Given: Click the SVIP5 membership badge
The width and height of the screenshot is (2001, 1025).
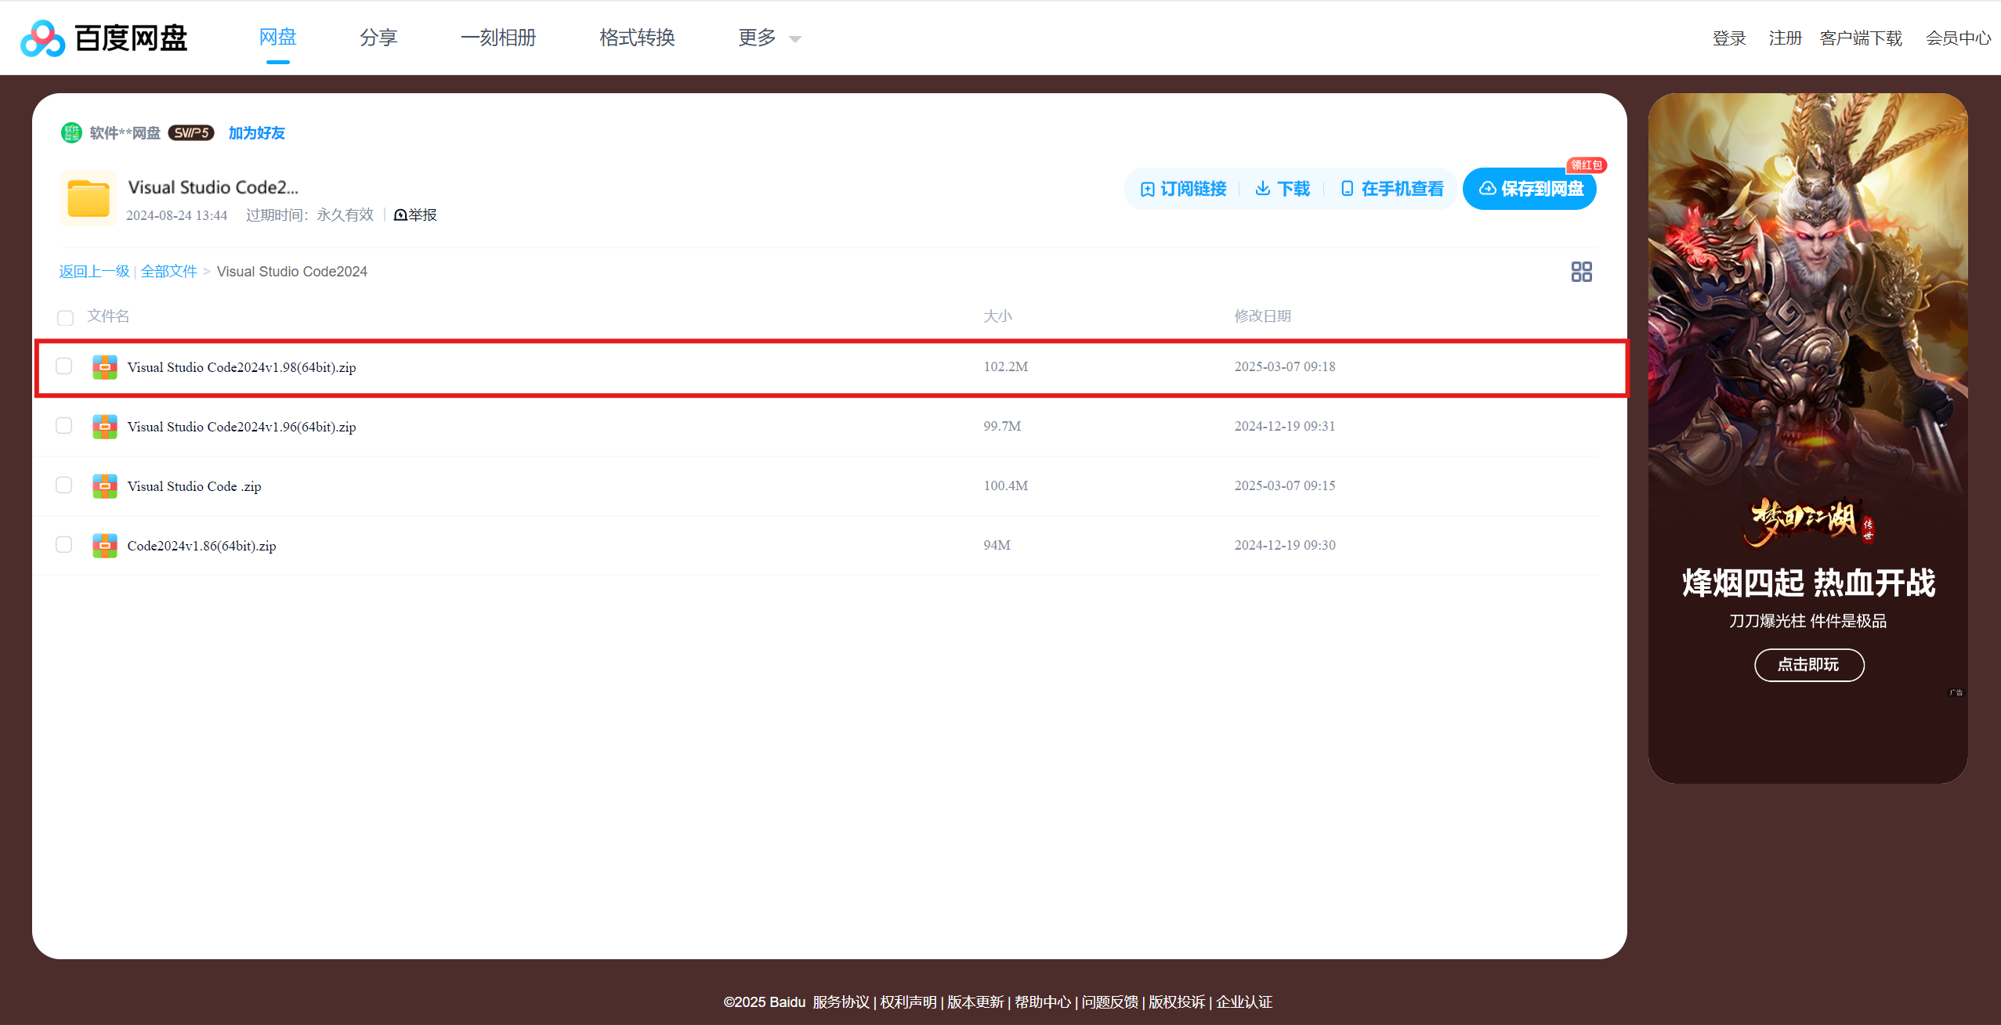Looking at the screenshot, I should pos(191,132).
